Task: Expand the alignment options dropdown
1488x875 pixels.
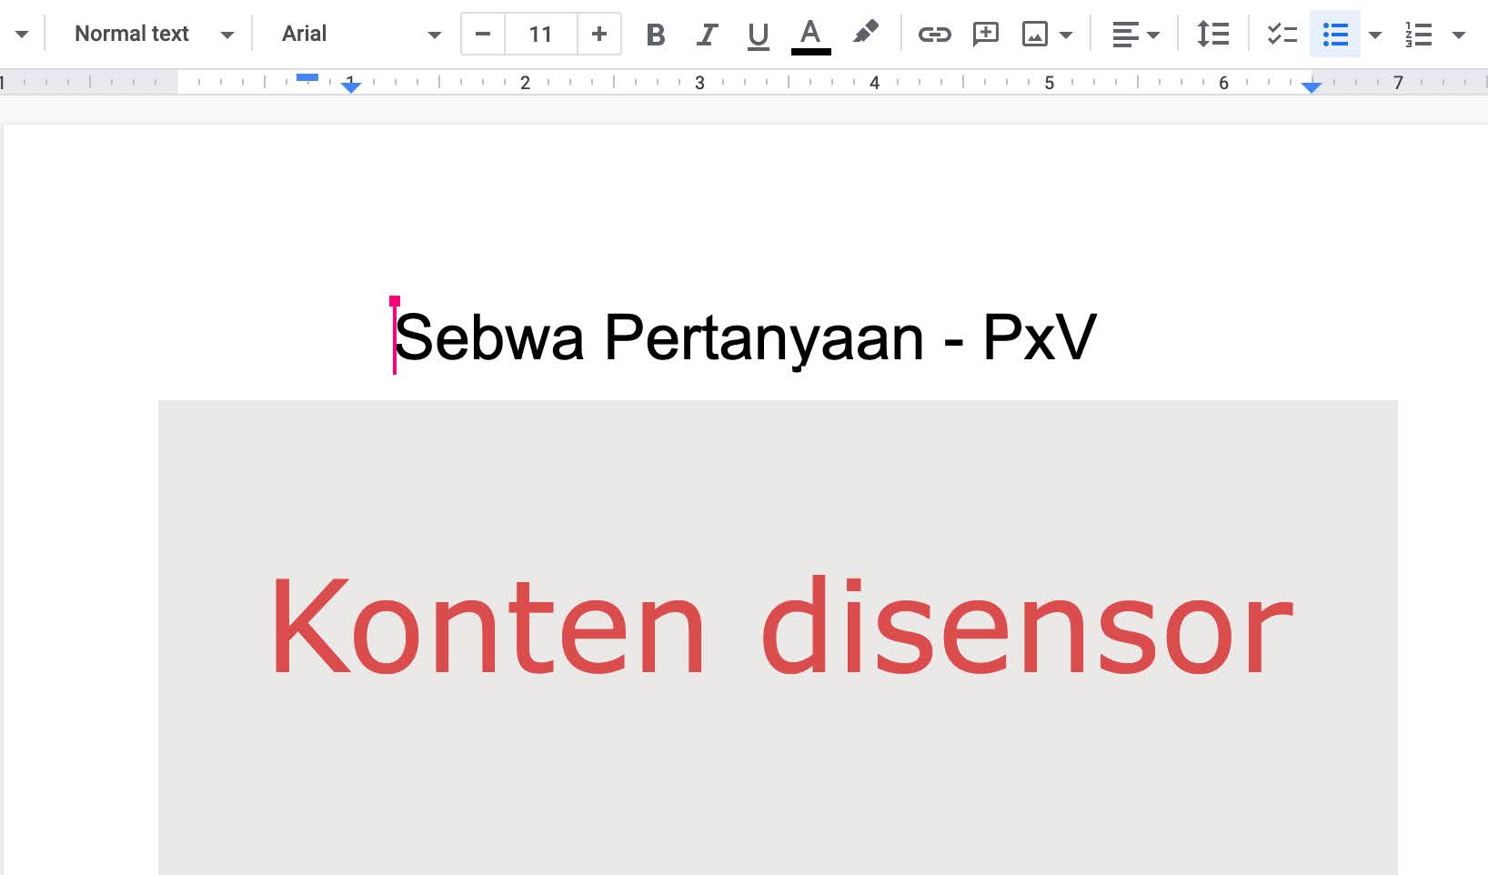Action: pyautogui.click(x=1156, y=35)
